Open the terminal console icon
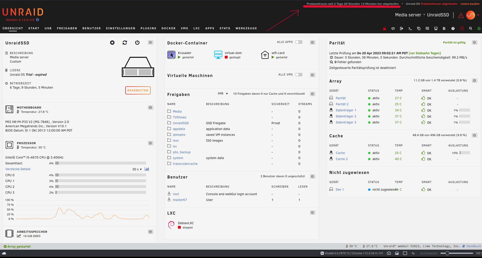 (x=410, y=29)
